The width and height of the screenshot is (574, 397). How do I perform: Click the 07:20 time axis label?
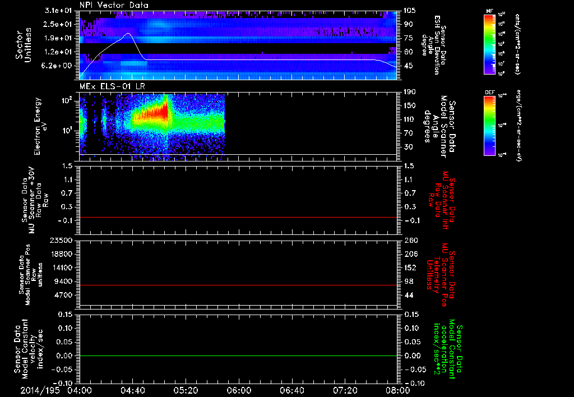coord(345,391)
